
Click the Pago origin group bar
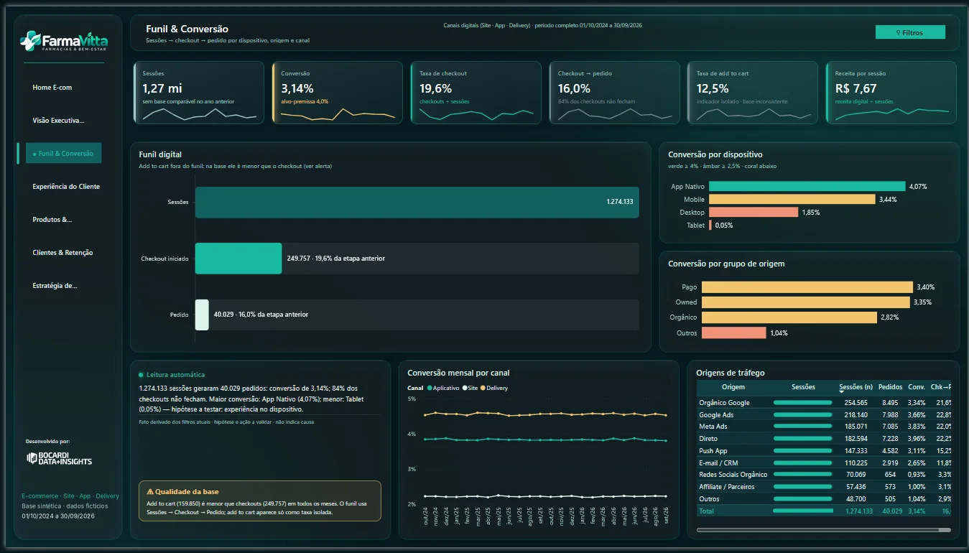pyautogui.click(x=807, y=287)
